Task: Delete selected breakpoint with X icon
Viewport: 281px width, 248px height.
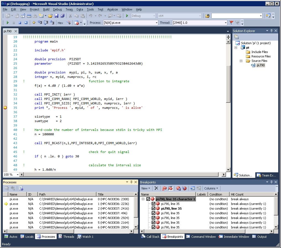Action: click(156, 188)
